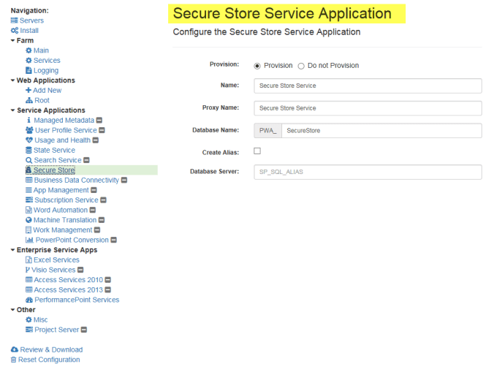Collapse the Web Applications section
Screen dimensions: 494x375
(x=12, y=80)
